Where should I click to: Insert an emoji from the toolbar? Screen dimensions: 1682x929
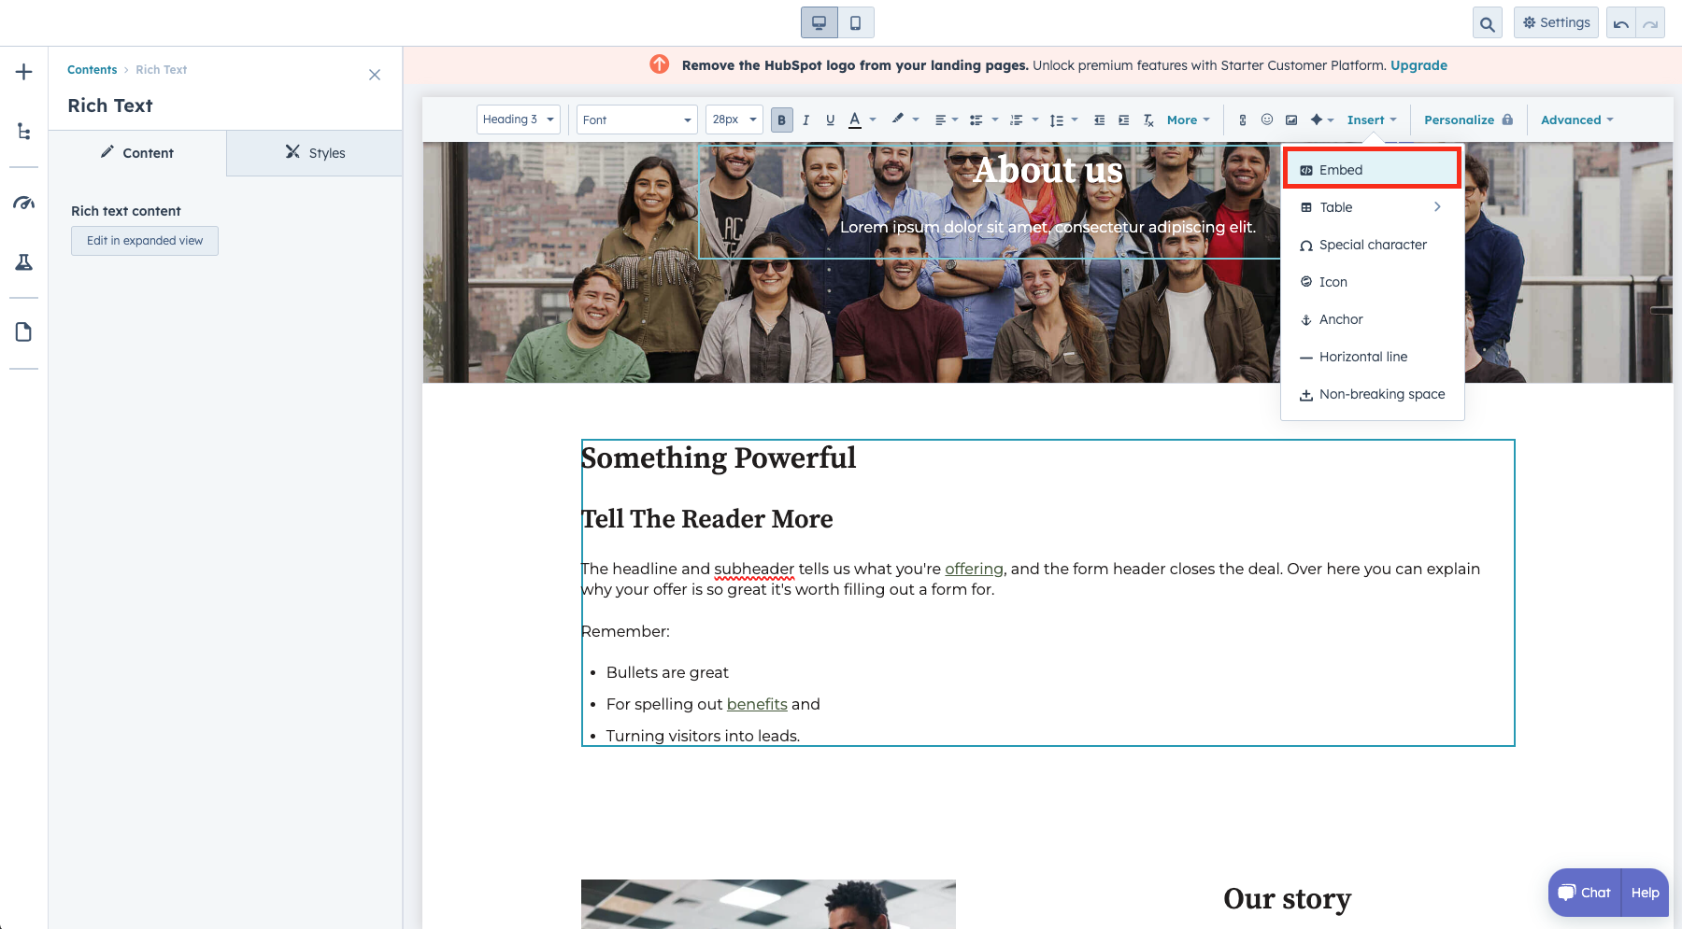(x=1267, y=120)
